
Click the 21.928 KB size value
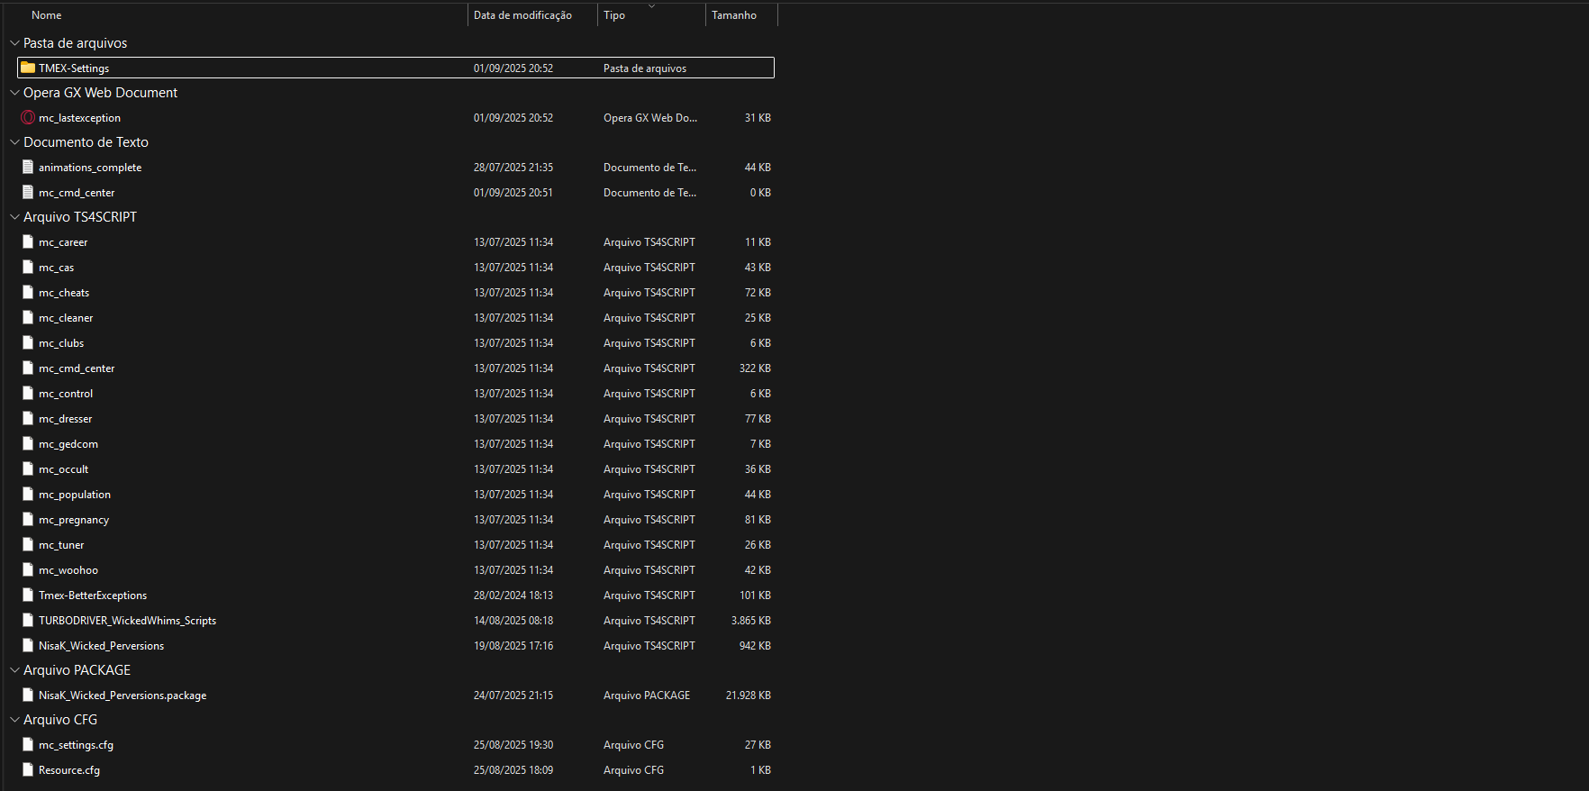coord(748,696)
